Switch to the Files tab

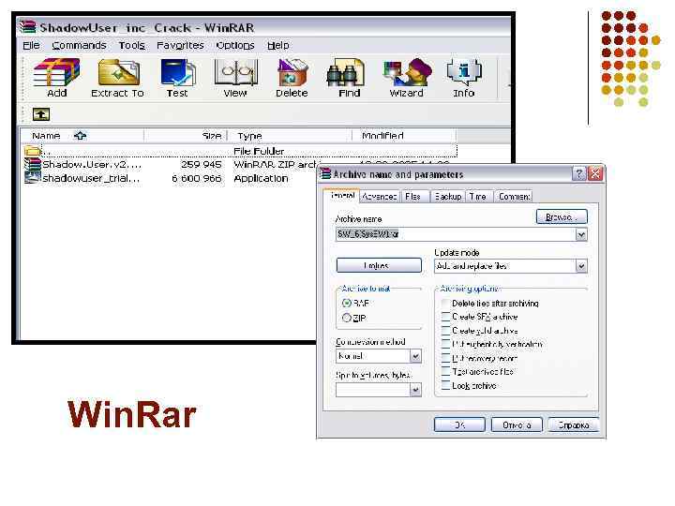tap(413, 197)
